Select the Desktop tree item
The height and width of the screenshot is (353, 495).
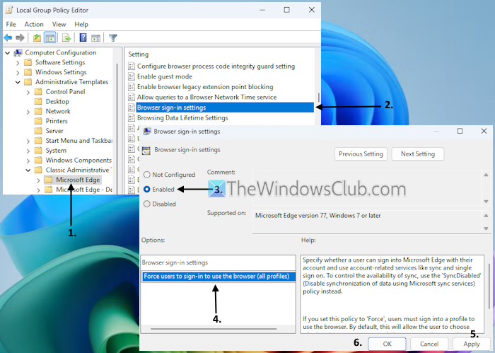pos(57,101)
